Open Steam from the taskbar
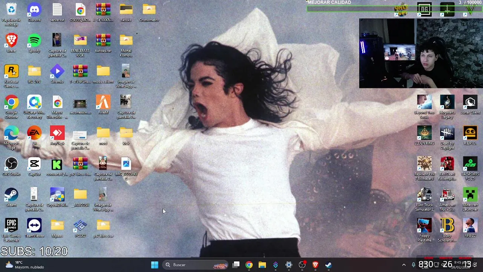Image resolution: width=483 pixels, height=272 pixels. tap(329, 265)
